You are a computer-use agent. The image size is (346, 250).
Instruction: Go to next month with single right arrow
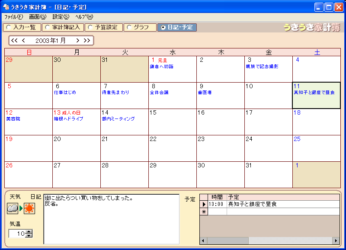pyautogui.click(x=78, y=41)
